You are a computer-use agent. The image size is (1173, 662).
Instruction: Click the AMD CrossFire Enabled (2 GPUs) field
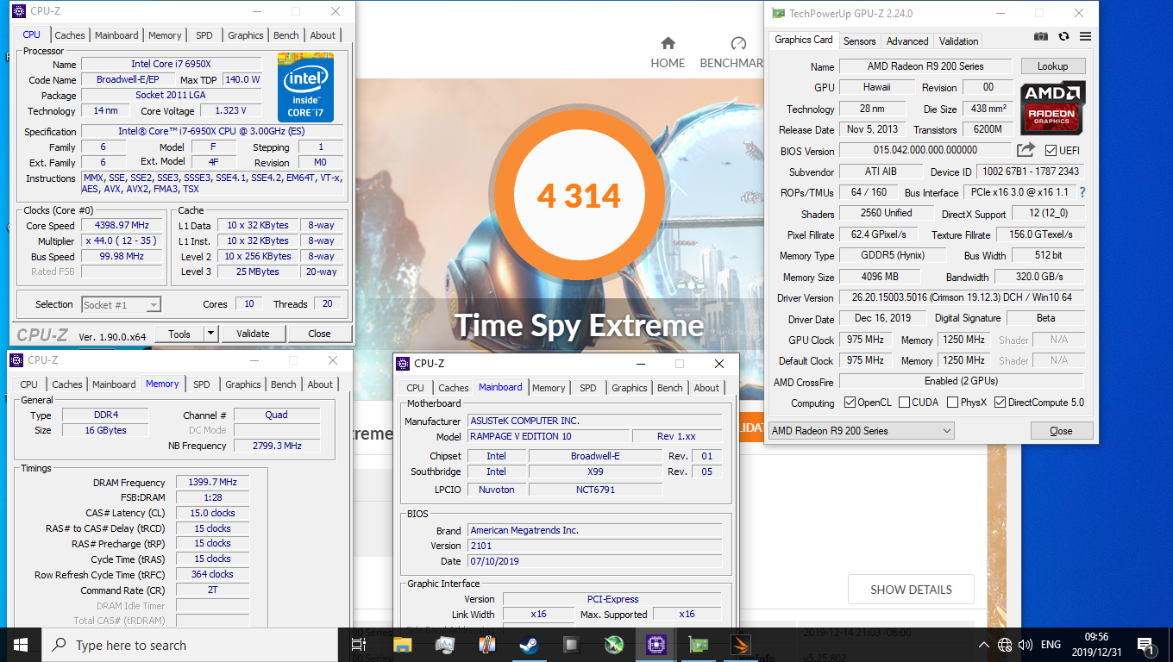[x=962, y=381]
